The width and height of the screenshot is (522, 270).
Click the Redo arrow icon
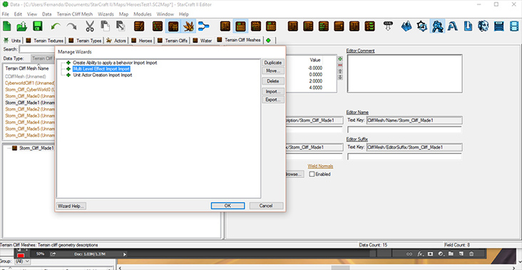pyautogui.click(x=71, y=26)
